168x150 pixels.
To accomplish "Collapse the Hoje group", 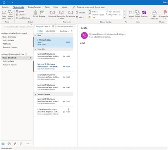I will click(35, 35).
